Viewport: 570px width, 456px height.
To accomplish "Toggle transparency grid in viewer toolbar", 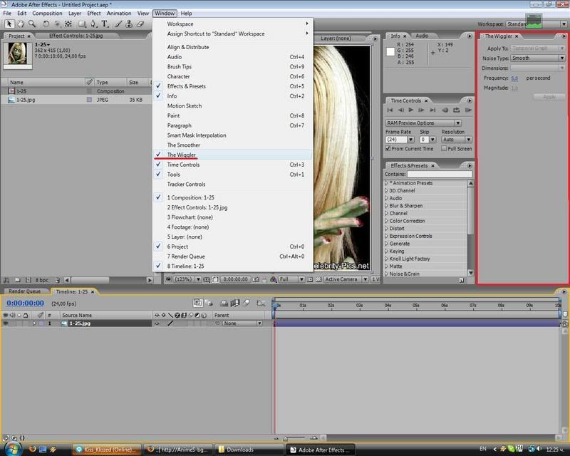I will 318,279.
